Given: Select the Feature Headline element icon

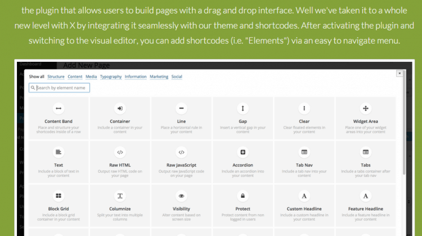Looking at the screenshot, I should click(366, 196).
